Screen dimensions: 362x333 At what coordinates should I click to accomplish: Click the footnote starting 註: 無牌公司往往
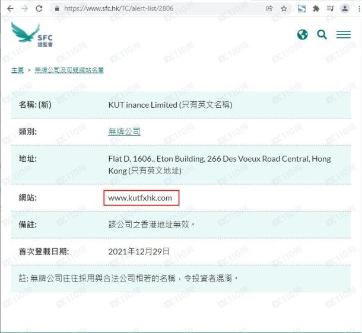128,278
